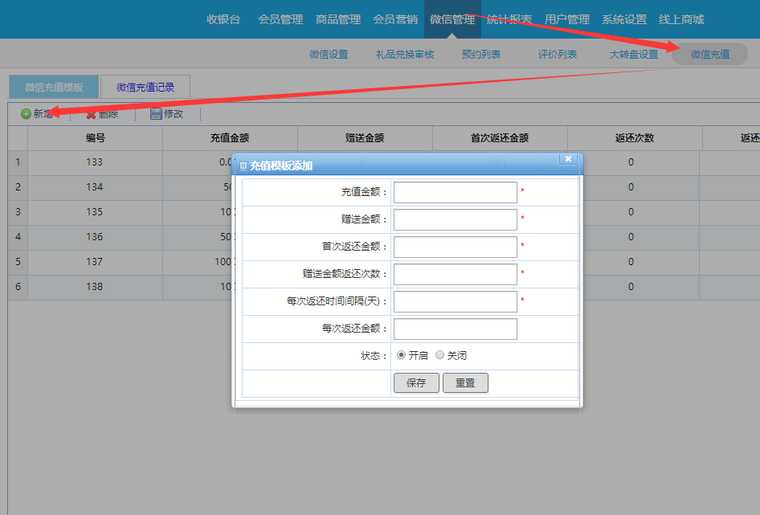Image resolution: width=760 pixels, height=515 pixels.
Task: Open the 大转盘设置 wheel settings page
Action: pos(630,54)
